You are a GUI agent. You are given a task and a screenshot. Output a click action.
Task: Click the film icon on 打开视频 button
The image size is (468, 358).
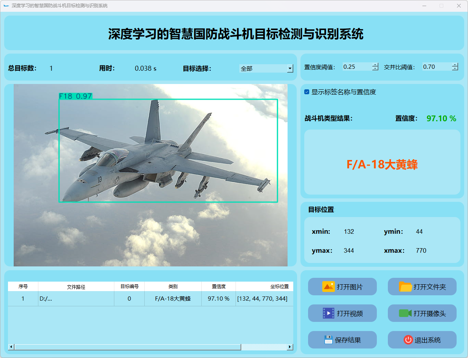[328, 313]
